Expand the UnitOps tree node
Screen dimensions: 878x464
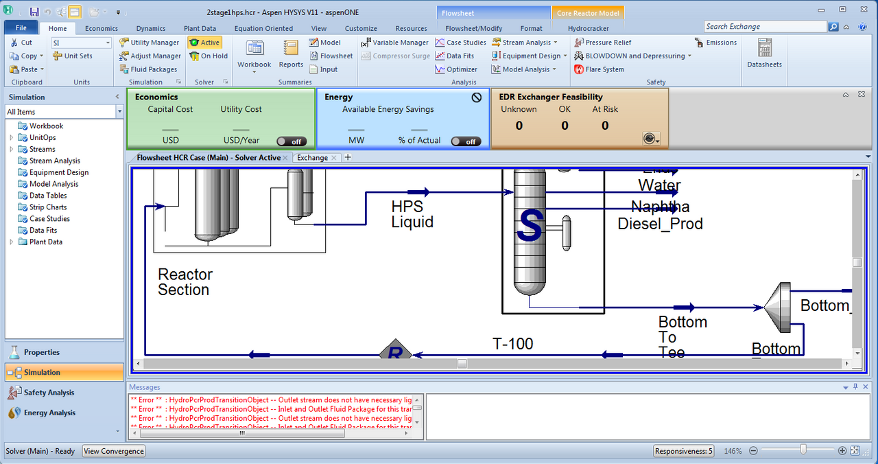(x=11, y=137)
